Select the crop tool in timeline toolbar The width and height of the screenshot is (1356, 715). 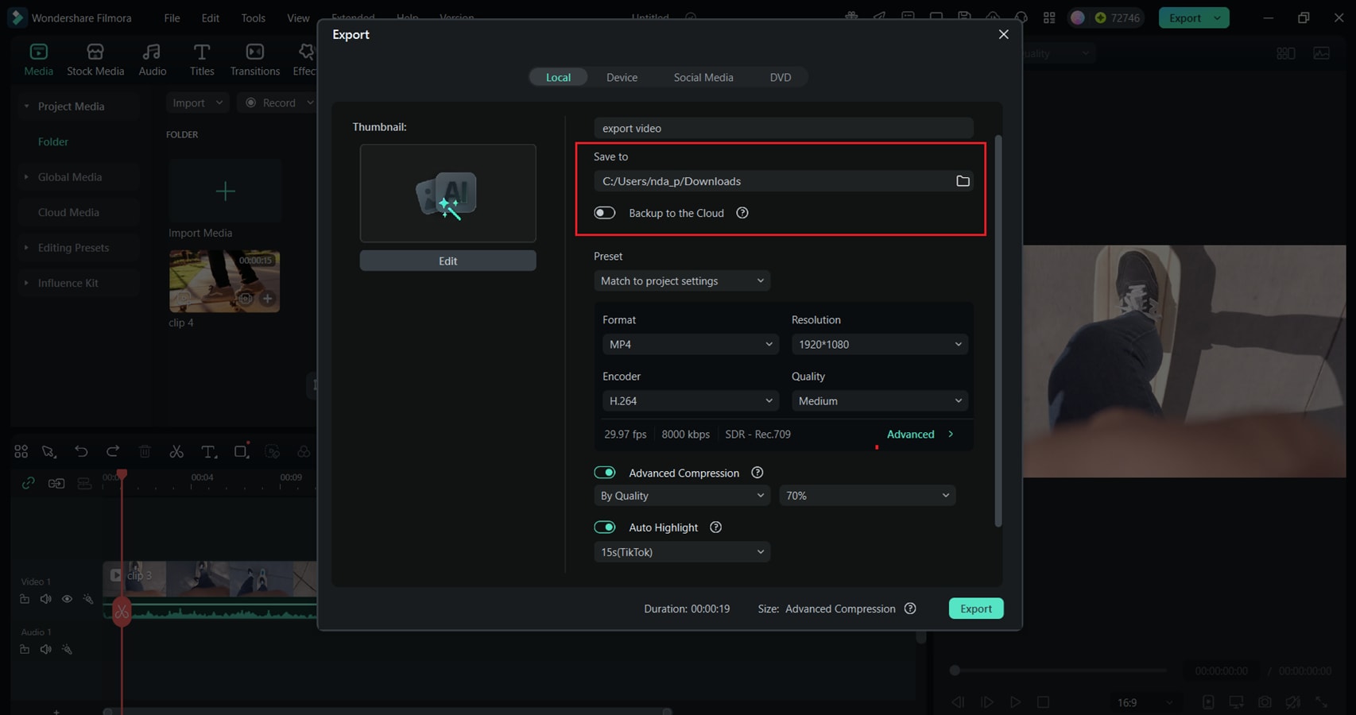click(x=241, y=451)
